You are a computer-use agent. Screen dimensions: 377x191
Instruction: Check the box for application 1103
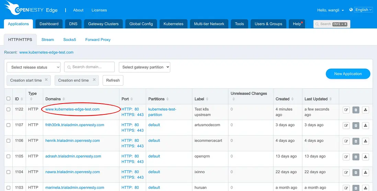point(9,188)
